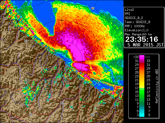Image resolution: width=165 pixels, height=123 pixels.
Task: Click the 40 km ring label due south of radar
Action: [62, 102]
